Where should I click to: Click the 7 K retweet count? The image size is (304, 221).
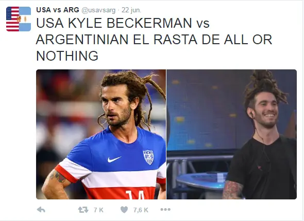[98, 210]
